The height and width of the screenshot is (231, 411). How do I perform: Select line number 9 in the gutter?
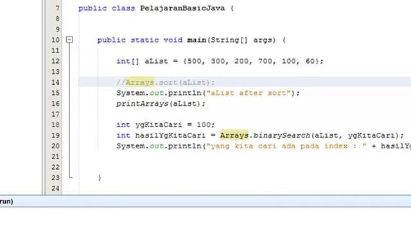click(57, 30)
